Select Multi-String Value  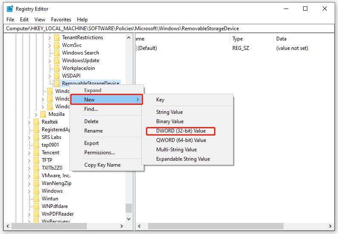tap(188, 150)
